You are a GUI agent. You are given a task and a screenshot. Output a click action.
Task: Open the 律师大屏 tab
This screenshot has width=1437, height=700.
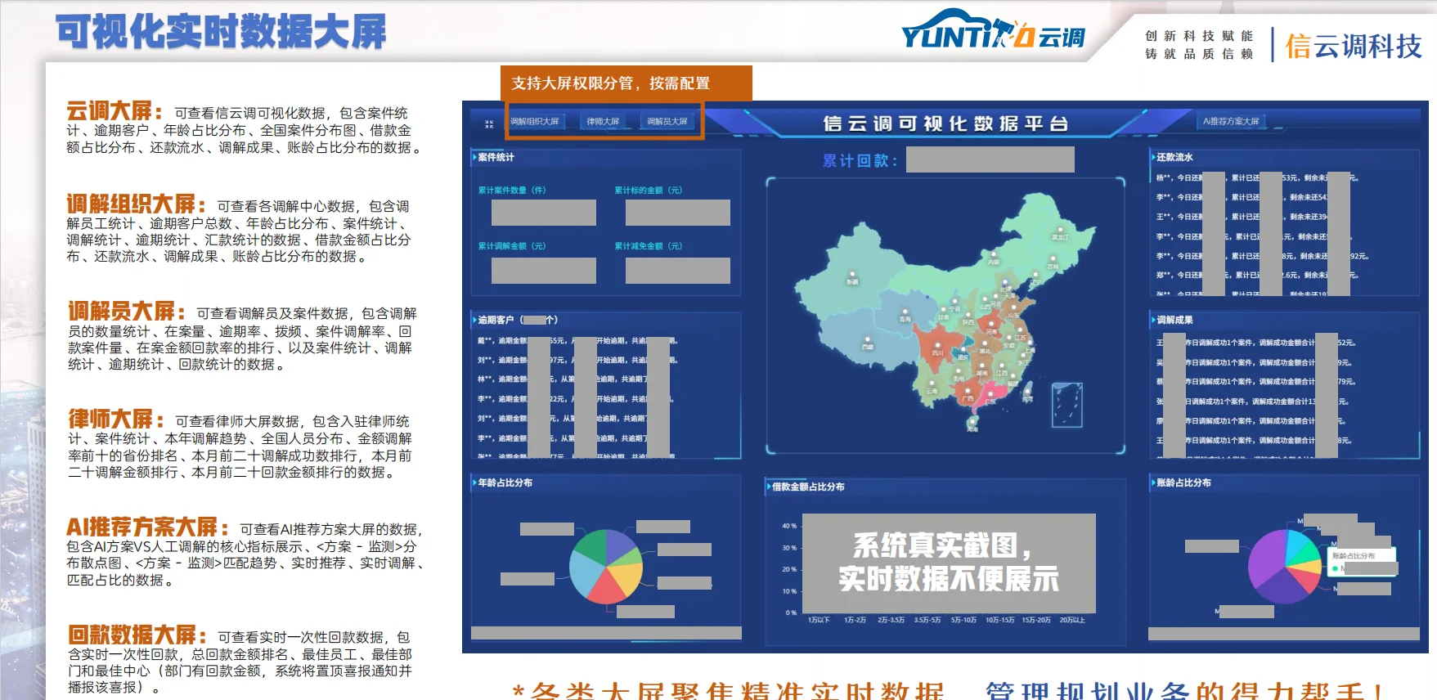603,122
